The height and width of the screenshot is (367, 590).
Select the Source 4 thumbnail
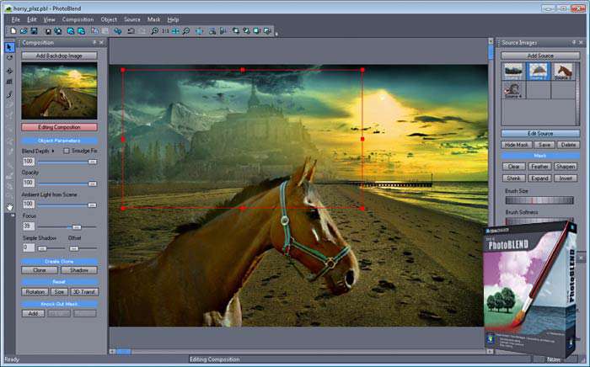coord(513,90)
